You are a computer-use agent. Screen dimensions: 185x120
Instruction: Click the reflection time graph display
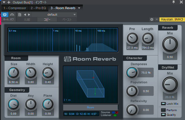[x=63, y=40]
